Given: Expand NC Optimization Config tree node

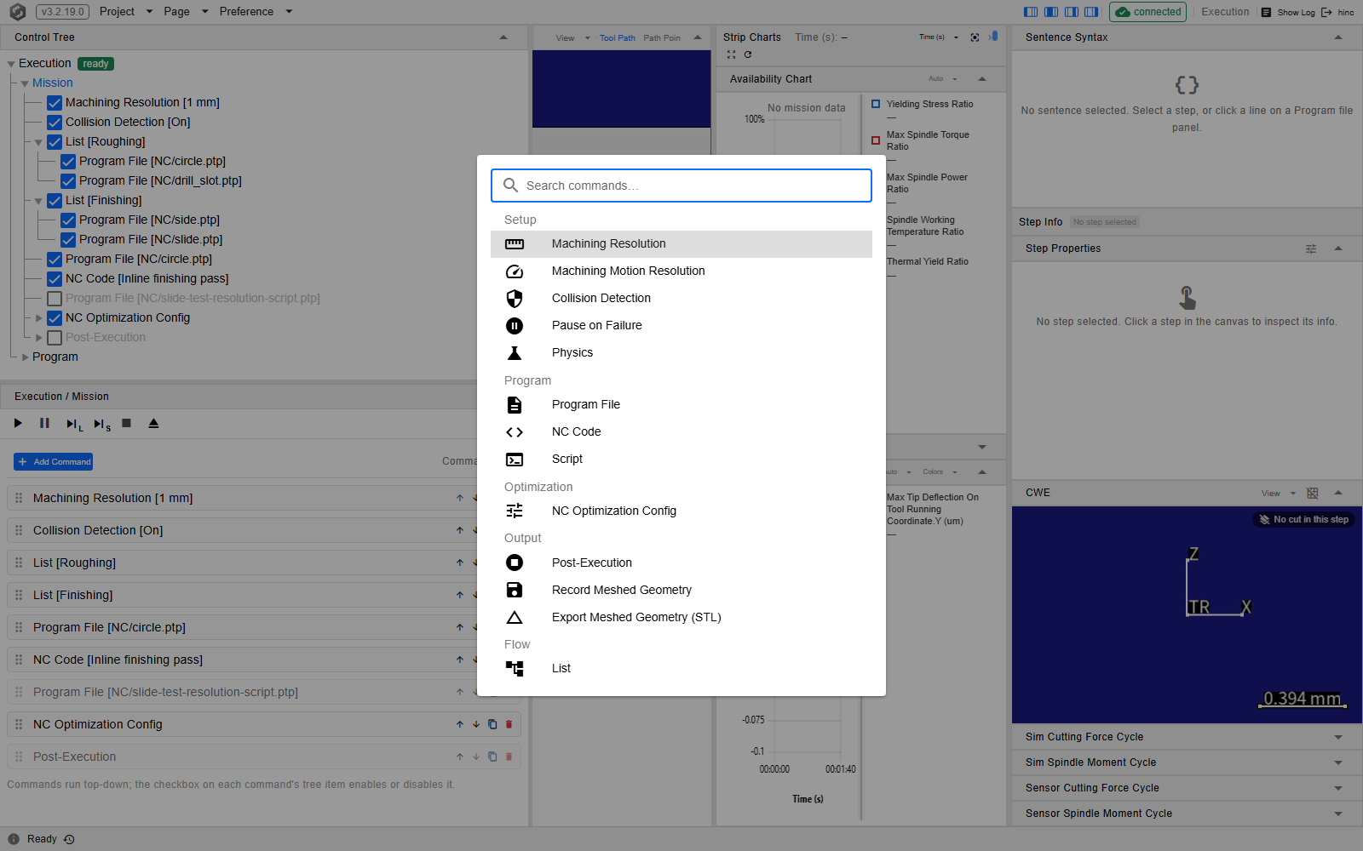Looking at the screenshot, I should 38,317.
